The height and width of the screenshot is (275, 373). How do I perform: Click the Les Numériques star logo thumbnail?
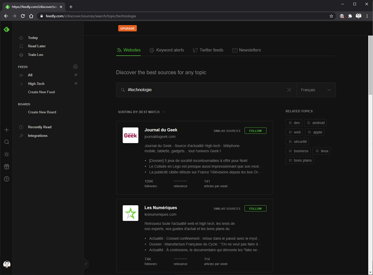[131, 213]
